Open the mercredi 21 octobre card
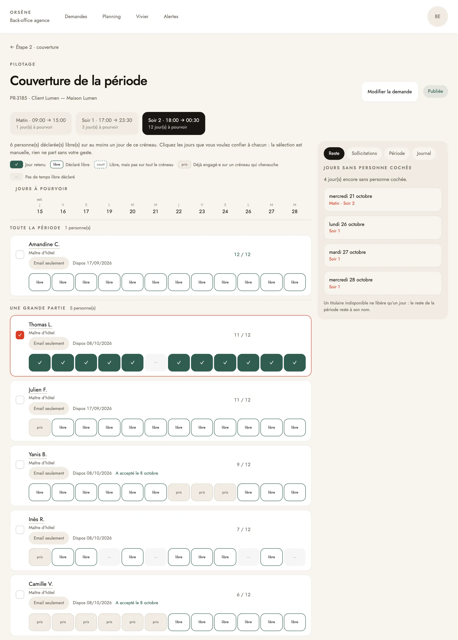This screenshot has width=458, height=640. (382, 200)
